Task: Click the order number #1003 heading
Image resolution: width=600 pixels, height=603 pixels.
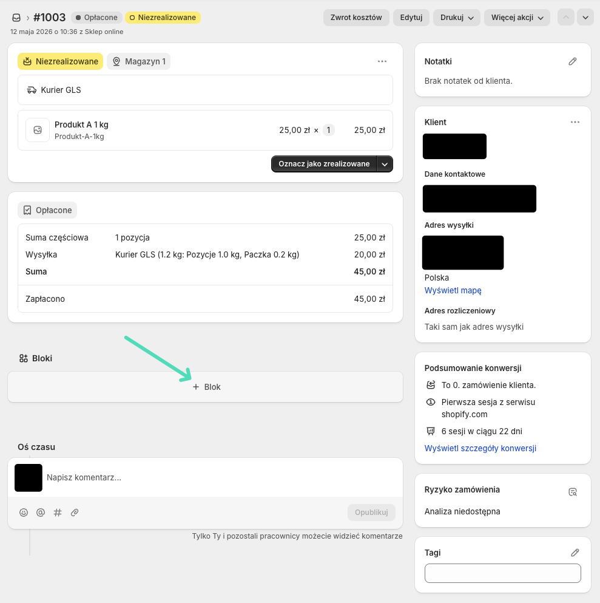Action: 50,18
